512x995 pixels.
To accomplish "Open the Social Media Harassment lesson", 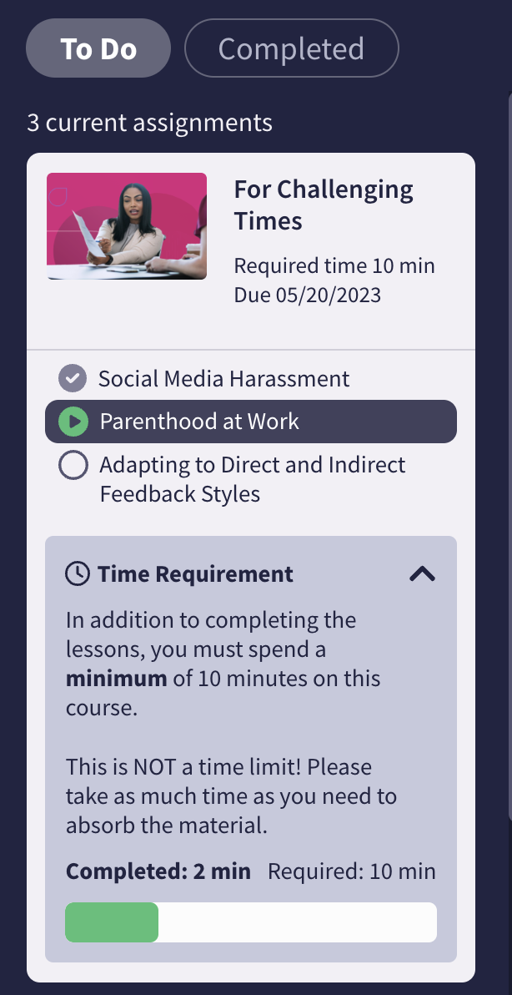I will pos(223,378).
